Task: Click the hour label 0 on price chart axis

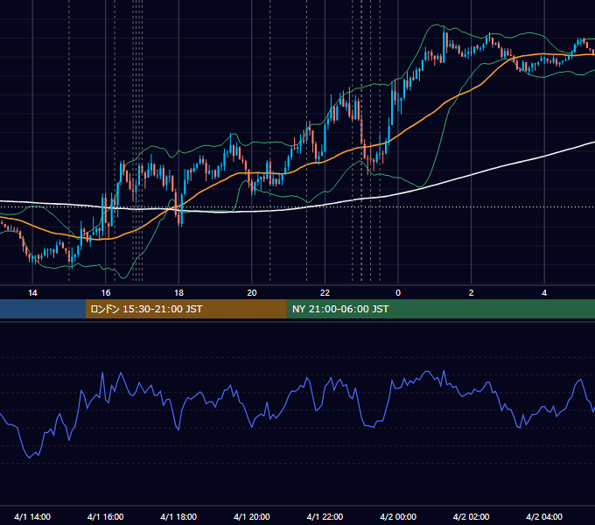Action: tap(398, 293)
